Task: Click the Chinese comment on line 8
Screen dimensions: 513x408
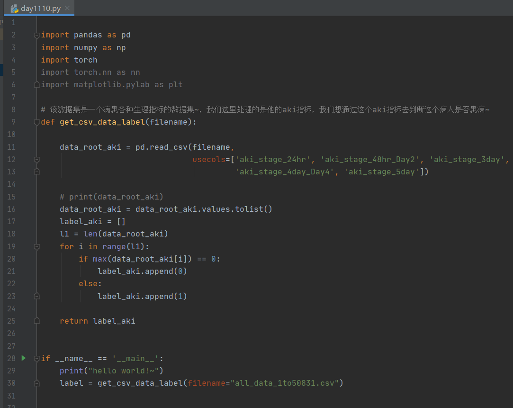Action: point(265,109)
